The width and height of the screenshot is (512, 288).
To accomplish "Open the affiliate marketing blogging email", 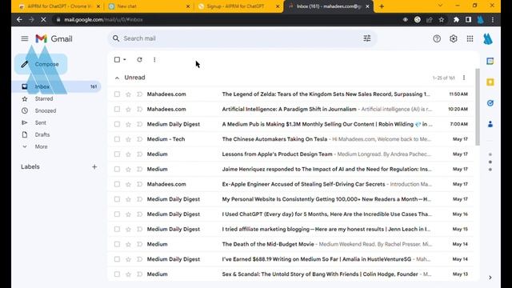I will point(290,230).
